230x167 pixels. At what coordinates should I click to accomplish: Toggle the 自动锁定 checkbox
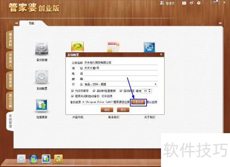pos(121,91)
